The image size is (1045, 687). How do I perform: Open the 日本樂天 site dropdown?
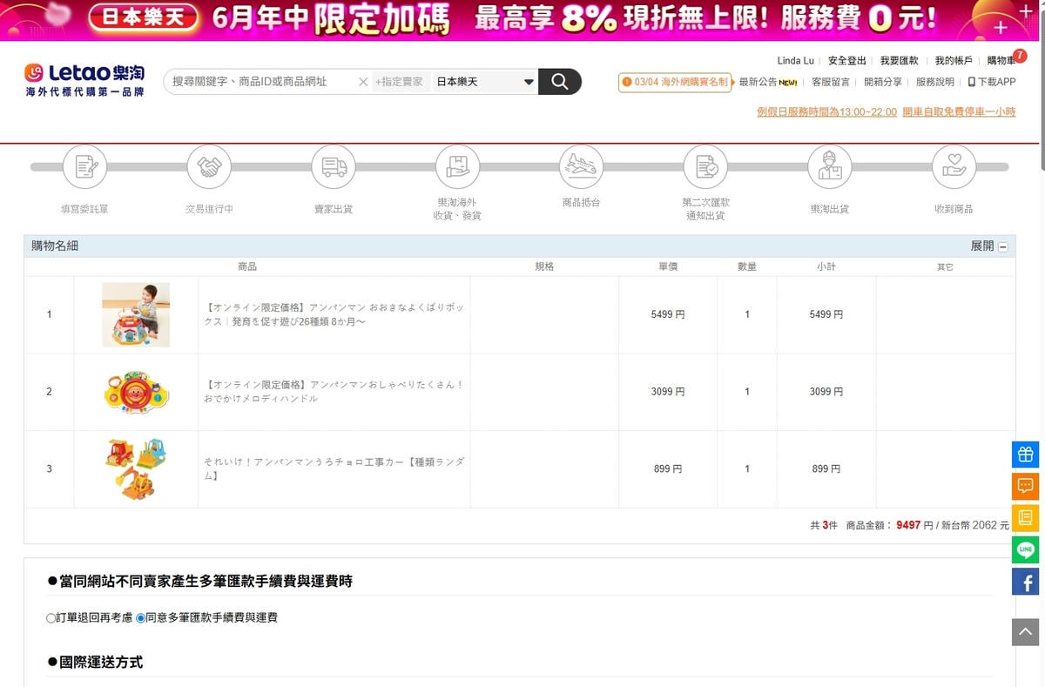click(x=484, y=82)
